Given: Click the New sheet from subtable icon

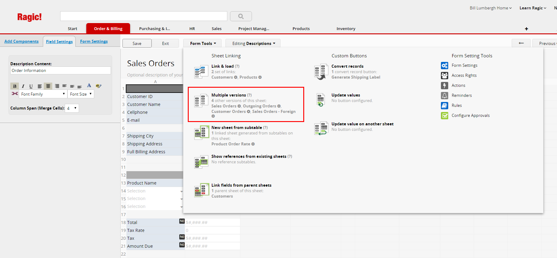Looking at the screenshot, I should coord(201,133).
